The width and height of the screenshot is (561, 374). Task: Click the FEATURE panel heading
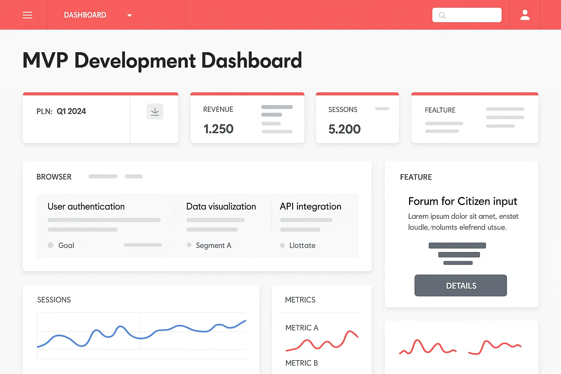416,177
